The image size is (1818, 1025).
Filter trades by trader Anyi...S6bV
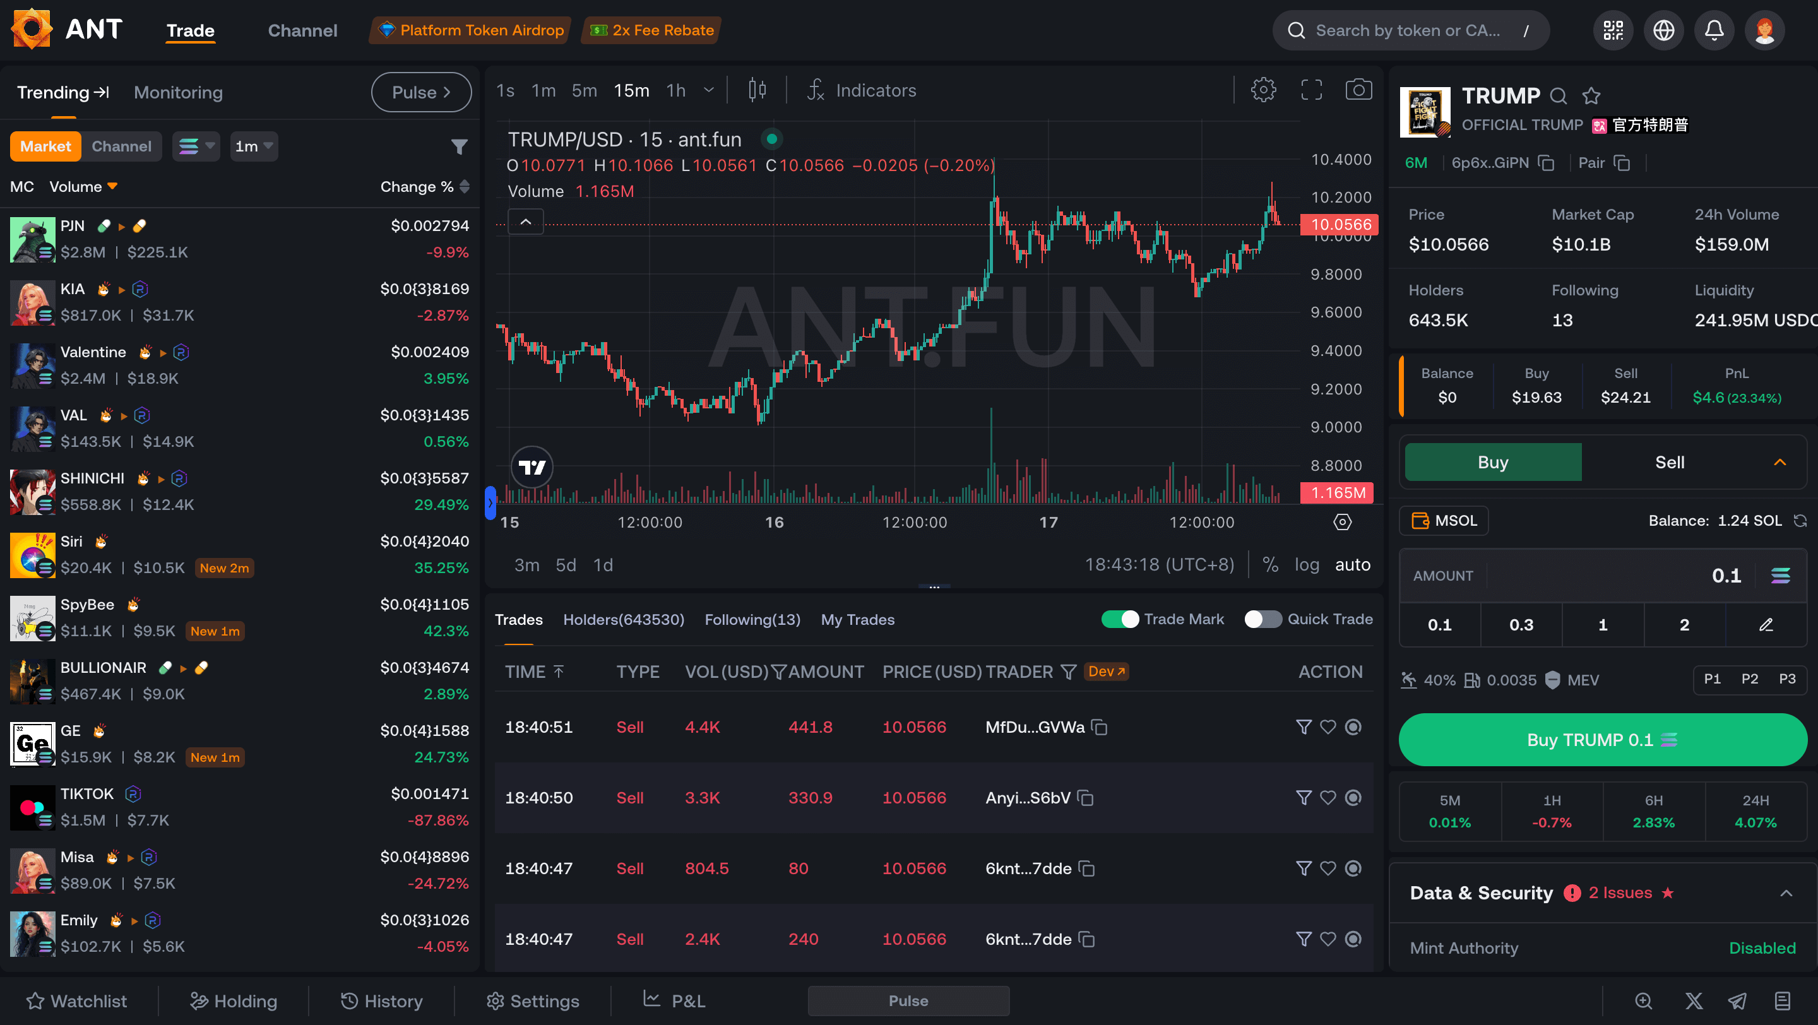1304,798
